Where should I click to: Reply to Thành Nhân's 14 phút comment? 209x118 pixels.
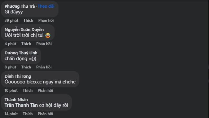tap(45, 114)
